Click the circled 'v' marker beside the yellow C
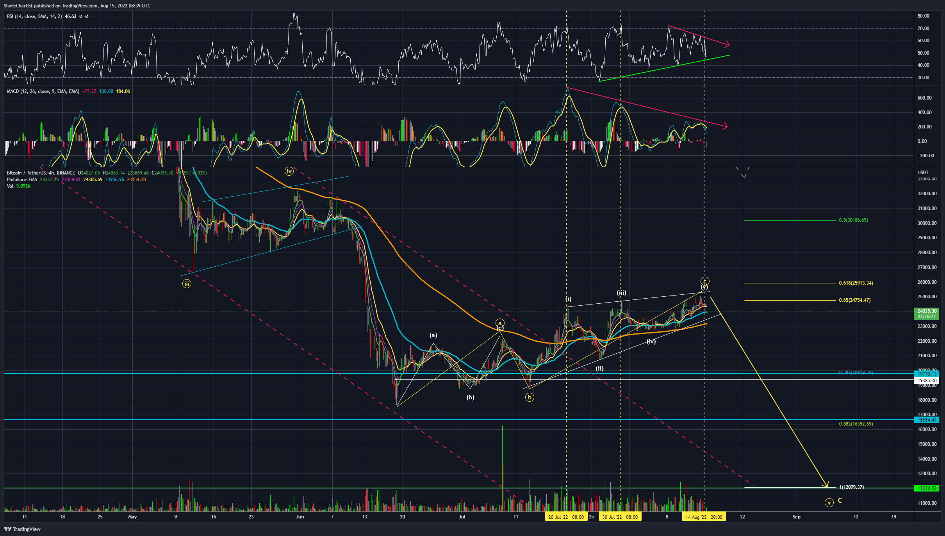Screen dimensions: 945x536 click(x=829, y=503)
